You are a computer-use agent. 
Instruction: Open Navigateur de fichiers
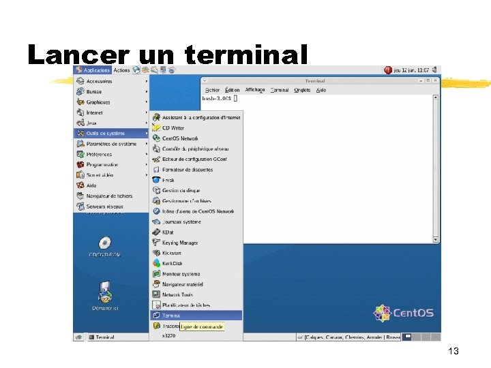(x=111, y=196)
